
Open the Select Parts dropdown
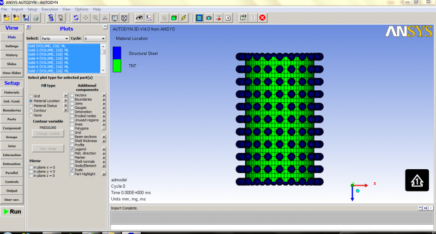click(x=55, y=39)
